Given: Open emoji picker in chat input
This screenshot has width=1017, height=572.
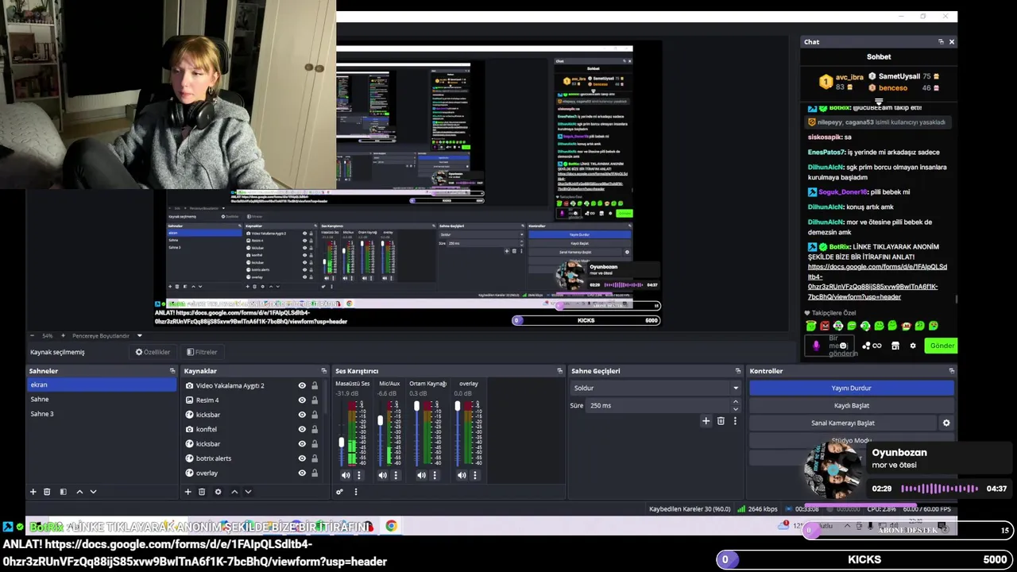Looking at the screenshot, I should (843, 346).
